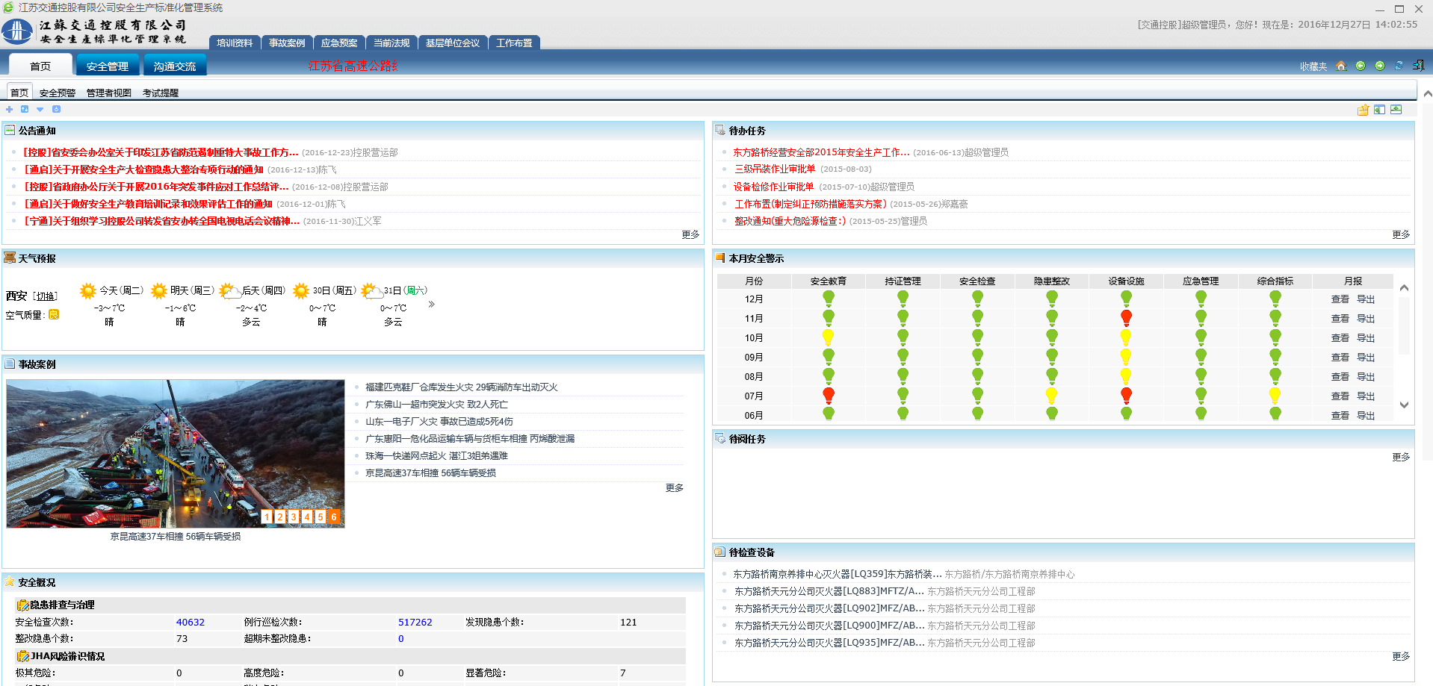The width and height of the screenshot is (1433, 686).
Task: Click the blue plus add icon
Action: click(x=10, y=109)
